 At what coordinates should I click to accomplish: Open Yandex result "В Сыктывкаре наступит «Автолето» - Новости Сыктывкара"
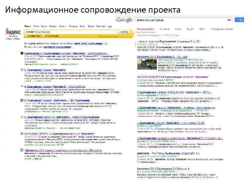(x=62, y=117)
